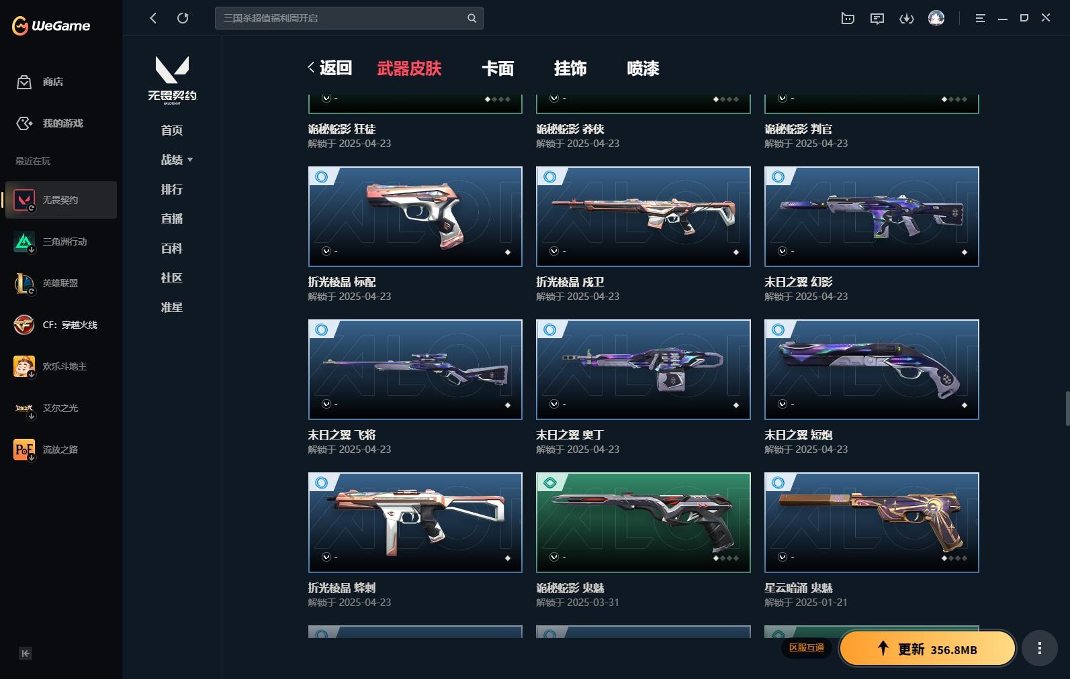This screenshot has height=679, width=1070.
Task: Open the 商店 store icon
Action: click(x=24, y=82)
